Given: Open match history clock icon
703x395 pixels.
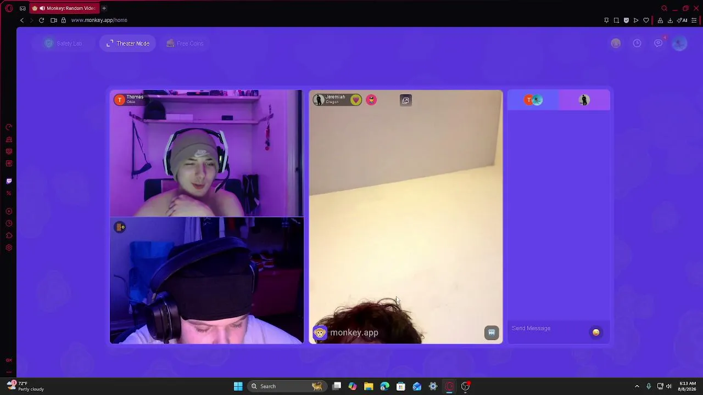Looking at the screenshot, I should point(637,43).
